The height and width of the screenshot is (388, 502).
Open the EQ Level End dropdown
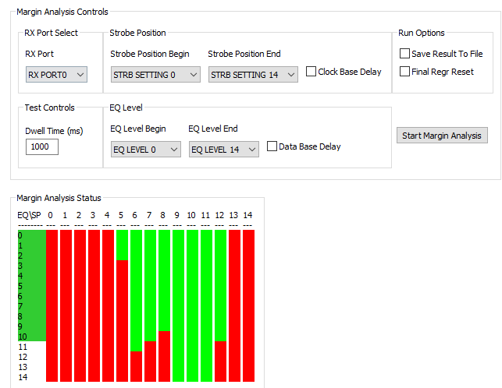(224, 150)
